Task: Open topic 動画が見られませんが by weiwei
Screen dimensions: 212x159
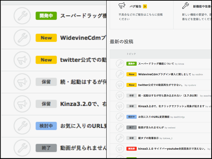Action: coord(151,127)
